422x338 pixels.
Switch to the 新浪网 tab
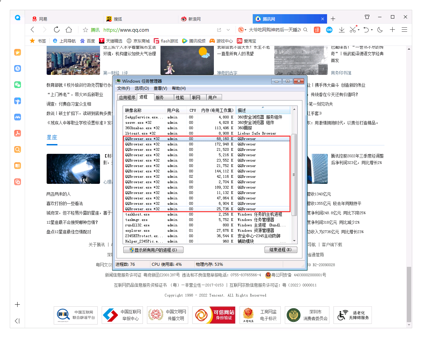[215, 19]
